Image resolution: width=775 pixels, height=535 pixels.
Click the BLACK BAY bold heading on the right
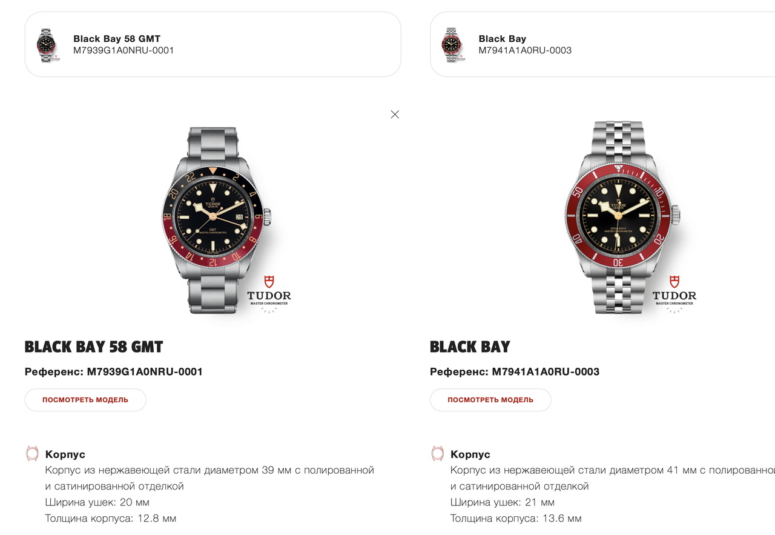pyautogui.click(x=470, y=347)
